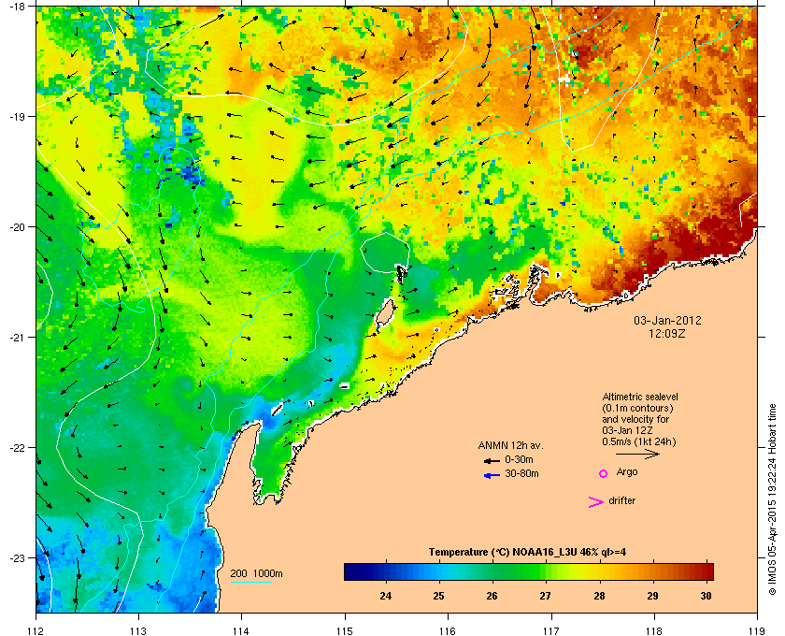Click latitude axis label -21
Screen dimensions: 785x636
pos(17,337)
